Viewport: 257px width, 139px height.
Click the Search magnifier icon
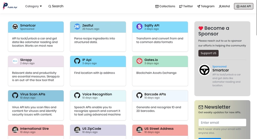50,6
